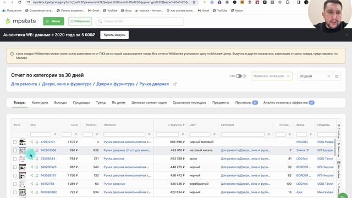
Task: Open the Избранное favorites button
Action: (80, 21)
